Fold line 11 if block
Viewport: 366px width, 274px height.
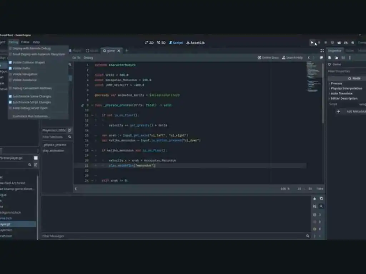pos(92,115)
